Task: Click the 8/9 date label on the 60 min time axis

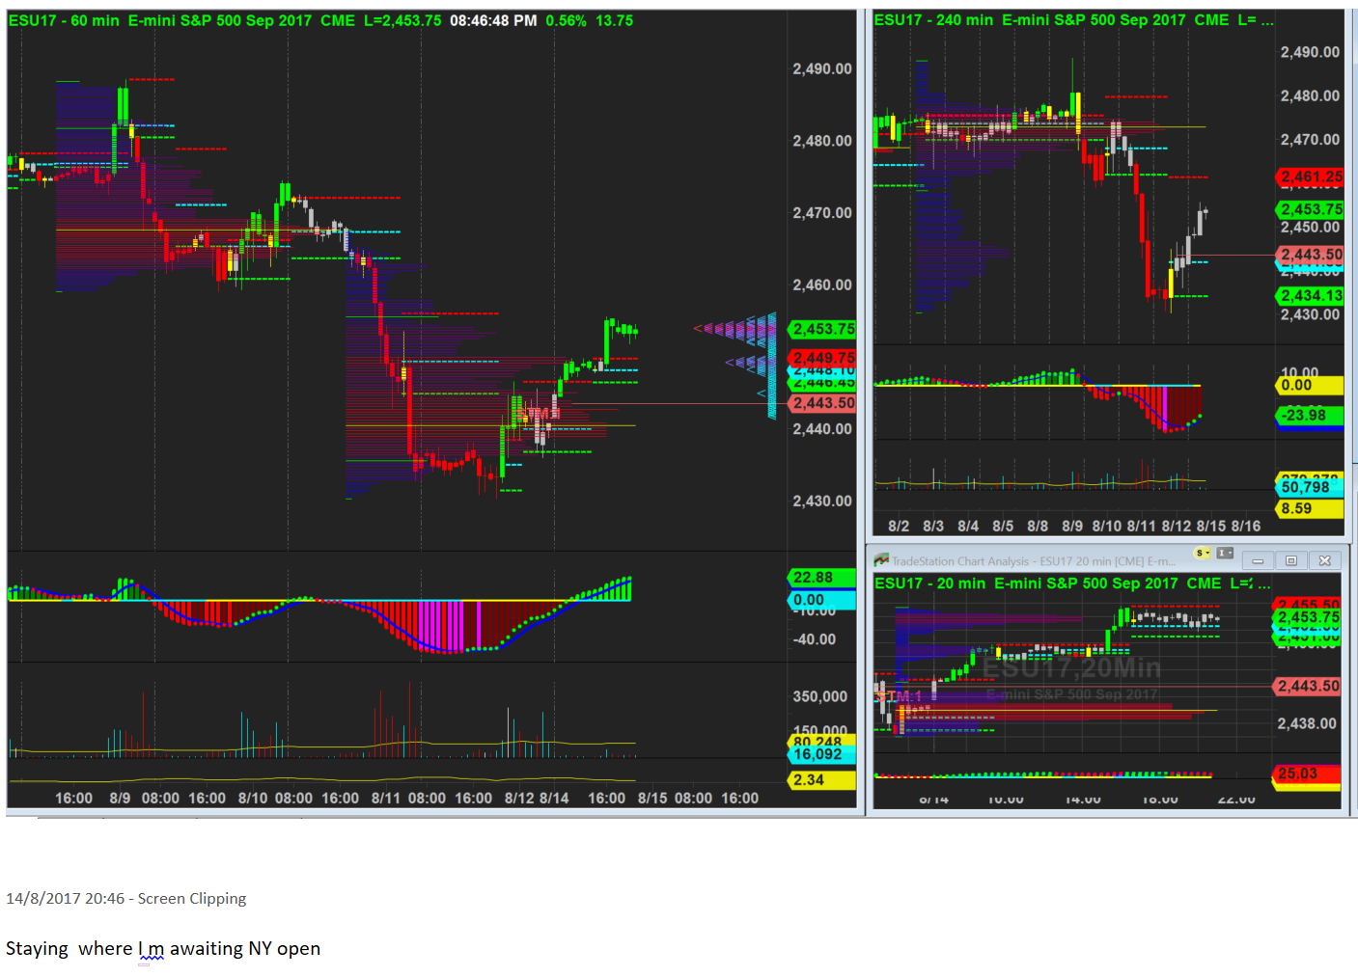Action: pyautogui.click(x=120, y=799)
